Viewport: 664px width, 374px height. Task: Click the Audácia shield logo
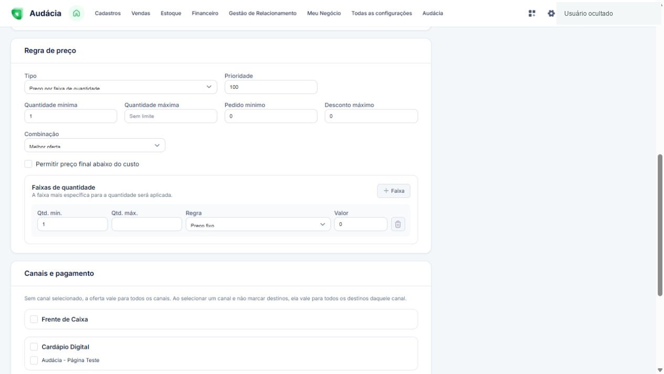(17, 14)
